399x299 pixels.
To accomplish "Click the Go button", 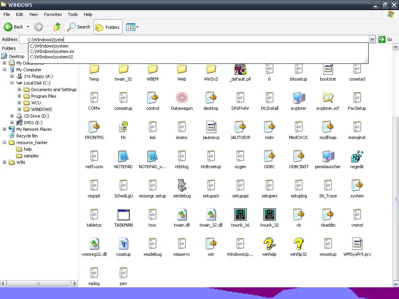I will [x=385, y=39].
